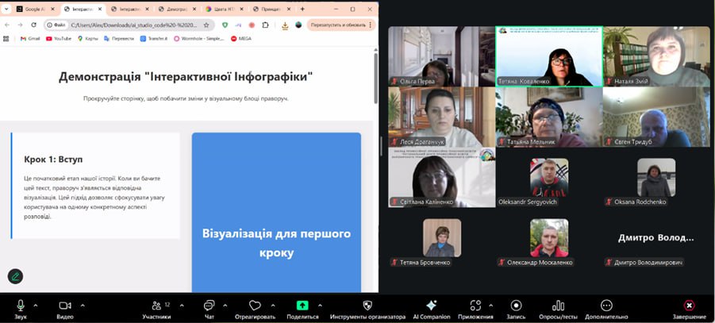Open the Опросы/тесты polls icon
The height and width of the screenshot is (323, 715).
[x=558, y=306]
